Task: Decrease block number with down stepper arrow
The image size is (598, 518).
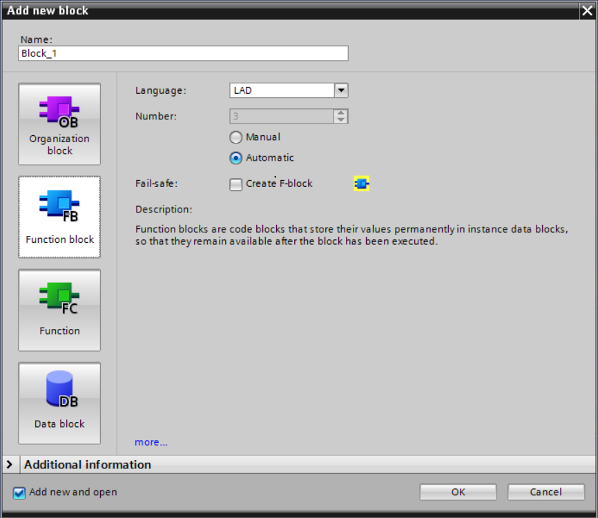Action: [x=341, y=119]
